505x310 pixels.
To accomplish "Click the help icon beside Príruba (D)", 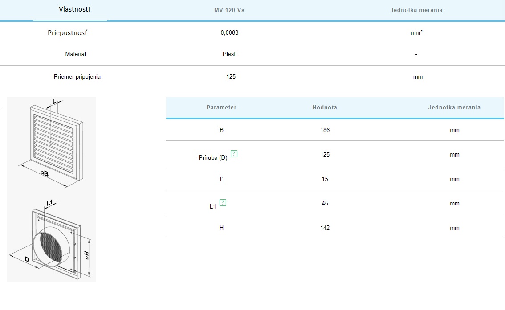I will (x=234, y=154).
